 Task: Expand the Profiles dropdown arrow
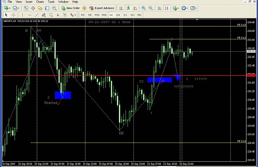point(19,8)
